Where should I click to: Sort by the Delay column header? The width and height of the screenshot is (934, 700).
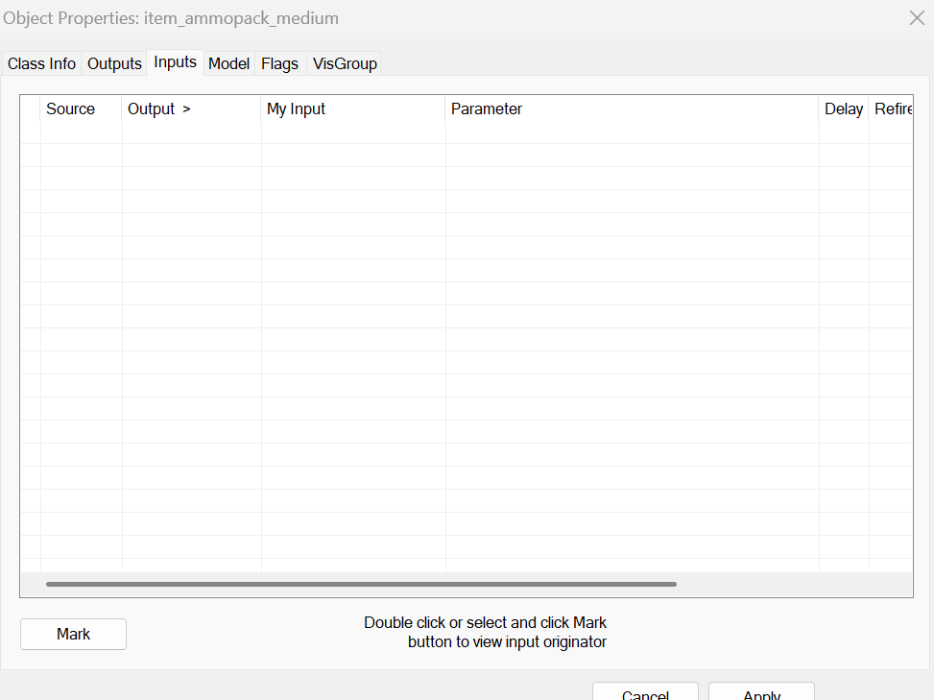point(844,109)
